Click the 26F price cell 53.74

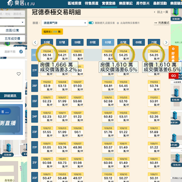(154, 86)
